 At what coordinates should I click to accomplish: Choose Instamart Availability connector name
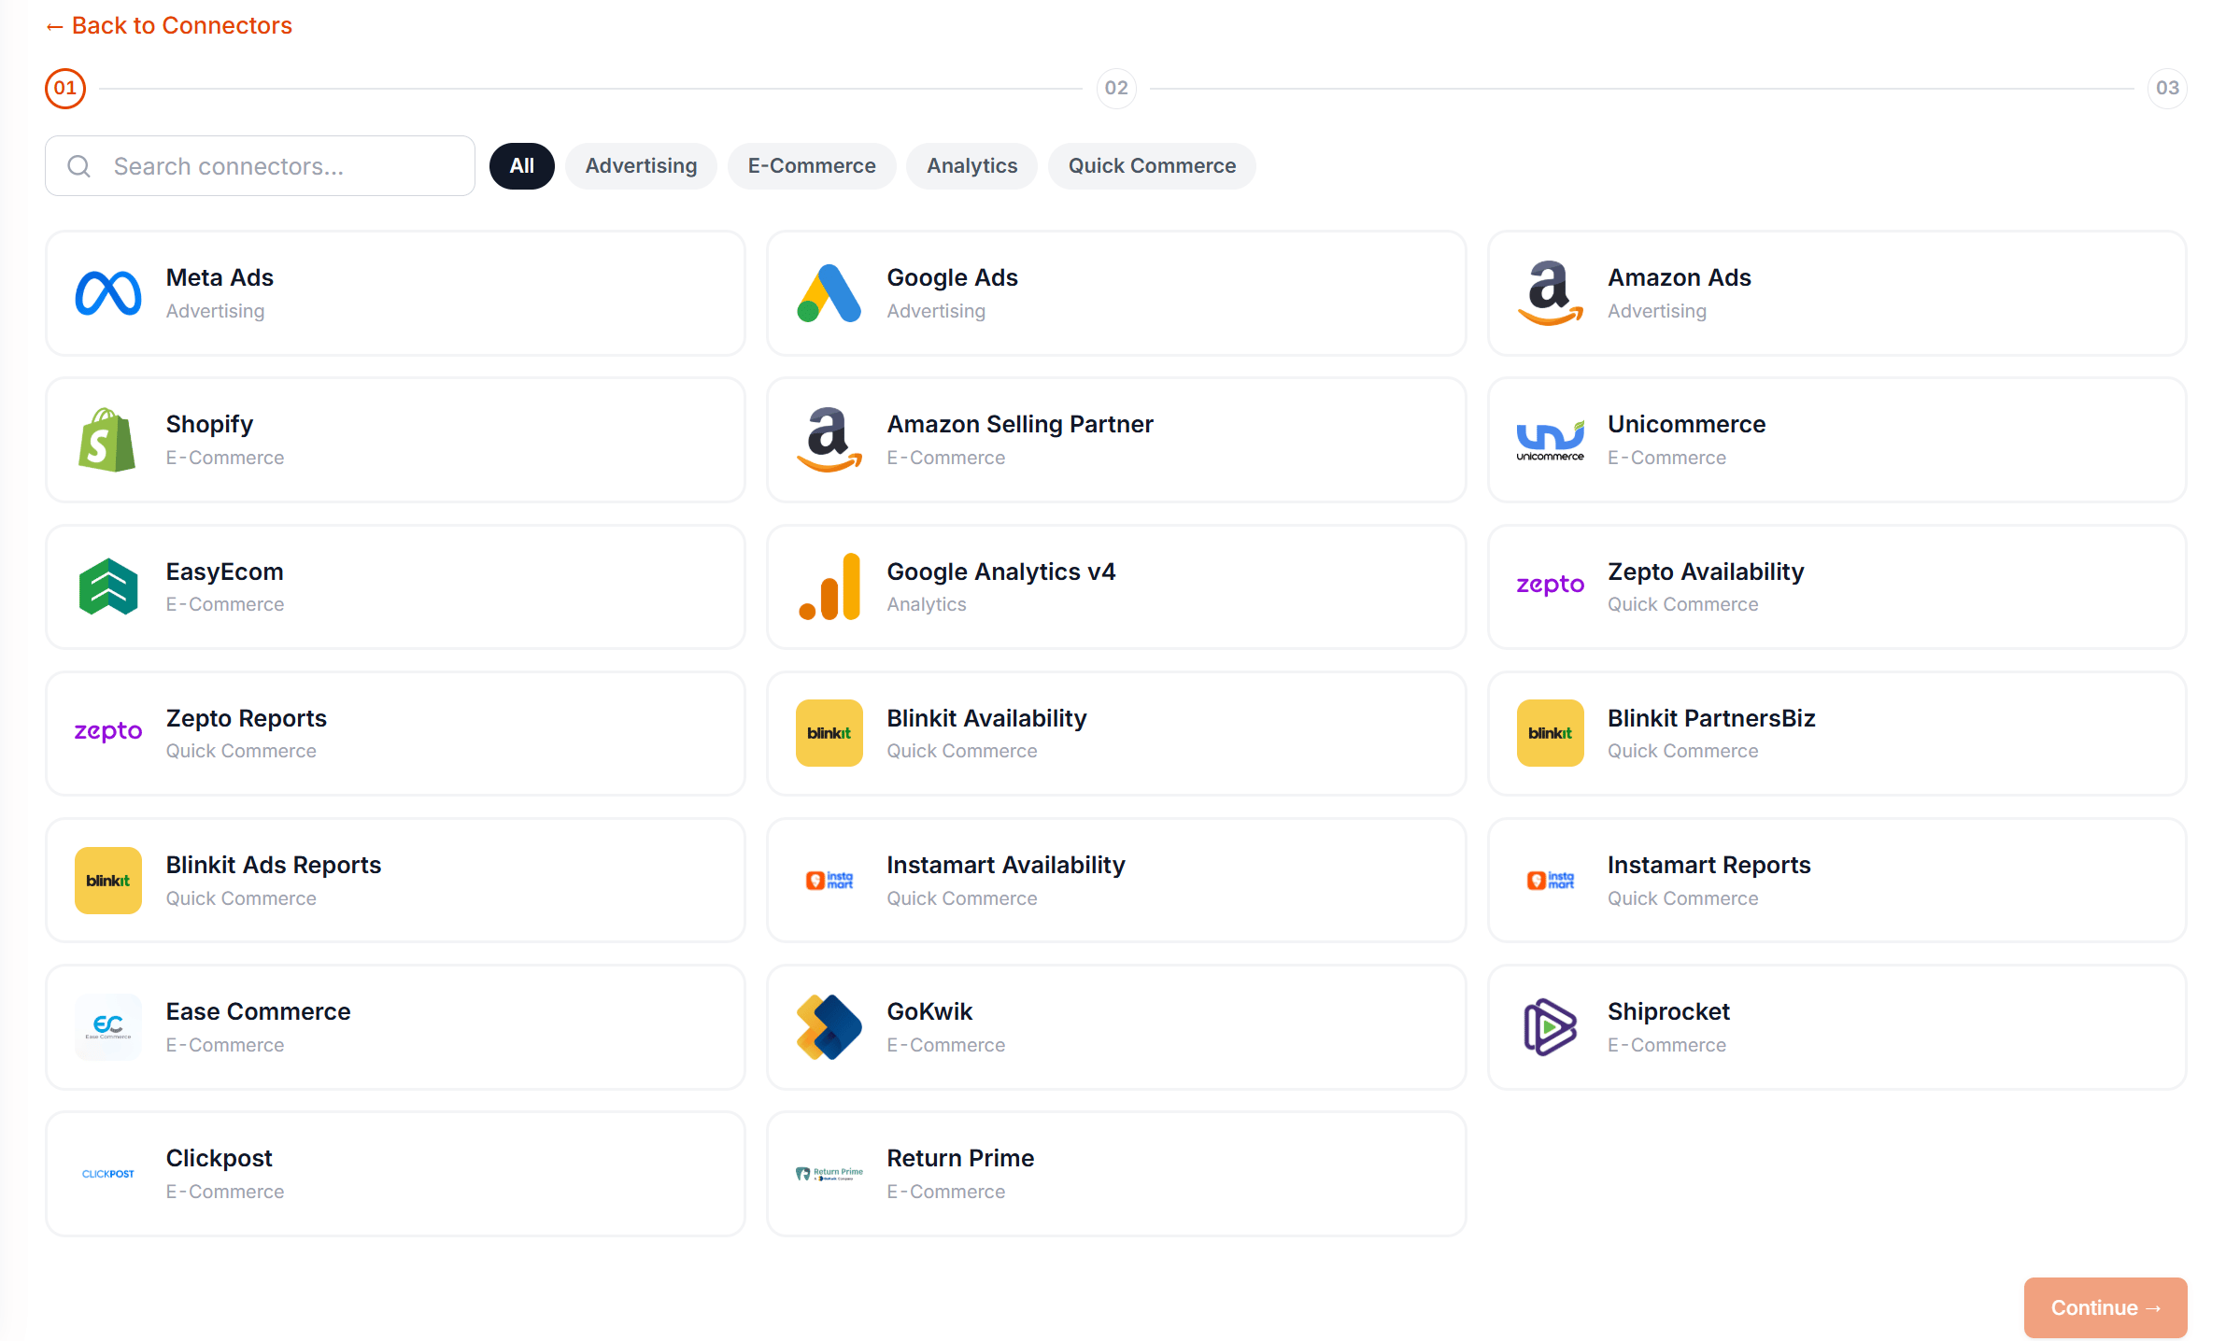[1007, 865]
